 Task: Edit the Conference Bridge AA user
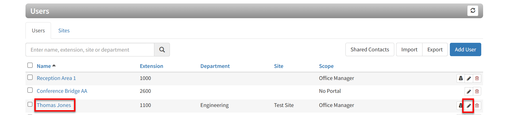pyautogui.click(x=469, y=91)
